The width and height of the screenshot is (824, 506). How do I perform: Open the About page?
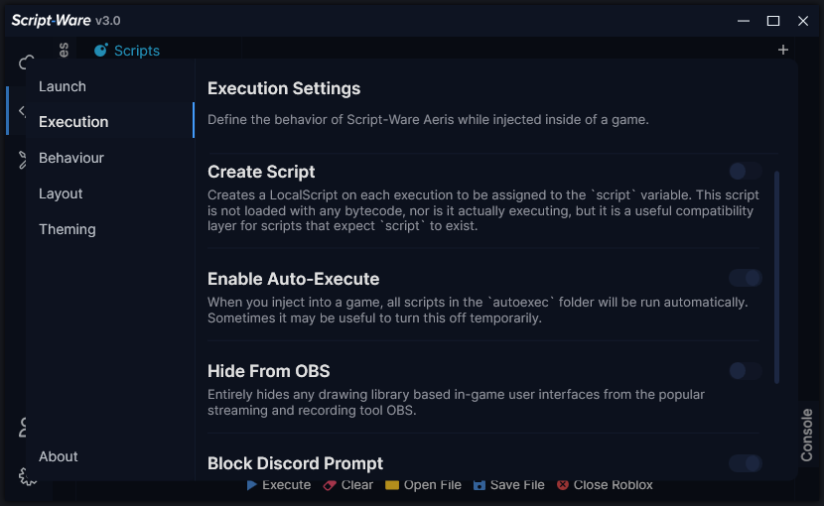59,456
